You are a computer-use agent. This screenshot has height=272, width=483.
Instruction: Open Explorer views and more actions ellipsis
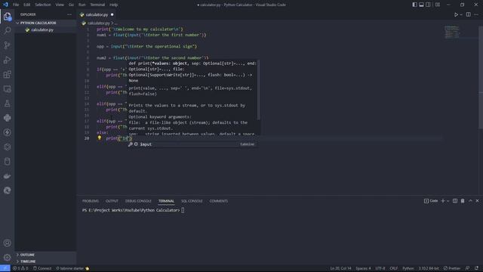coord(69,14)
